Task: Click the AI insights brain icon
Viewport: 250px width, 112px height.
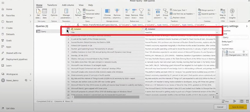Action: point(232,11)
